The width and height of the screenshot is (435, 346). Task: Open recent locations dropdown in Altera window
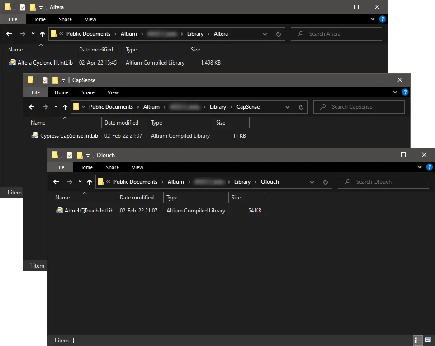33,34
